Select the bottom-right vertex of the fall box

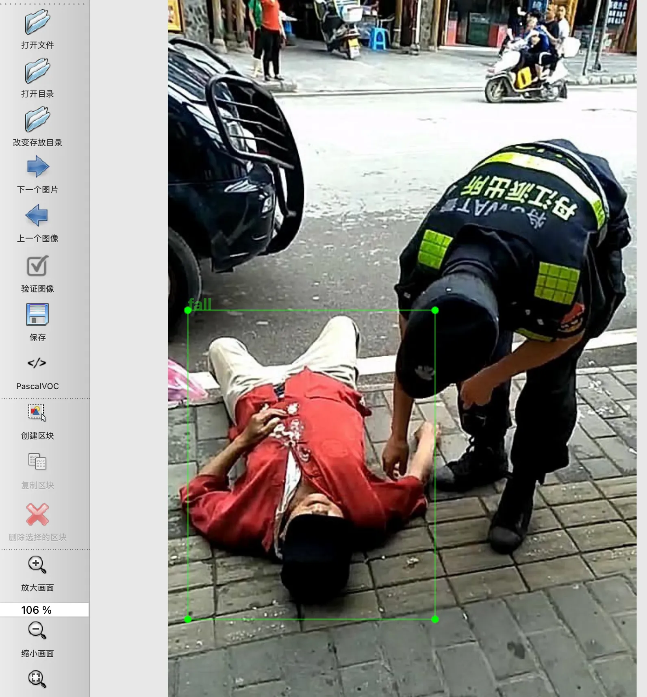tap(435, 619)
